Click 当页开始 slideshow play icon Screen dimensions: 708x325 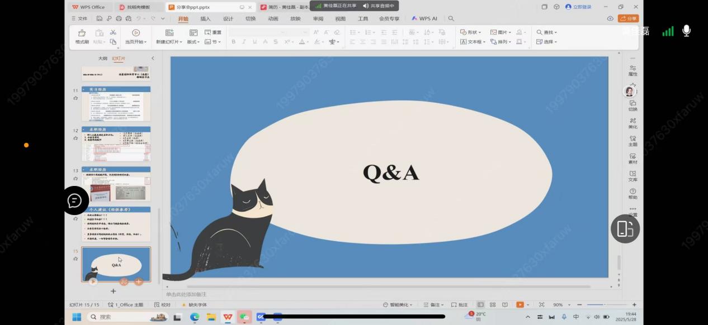[x=135, y=33]
